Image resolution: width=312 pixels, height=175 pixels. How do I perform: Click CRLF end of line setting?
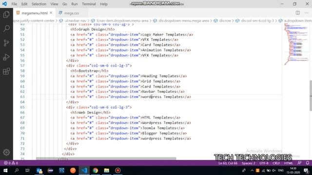tap(276, 163)
